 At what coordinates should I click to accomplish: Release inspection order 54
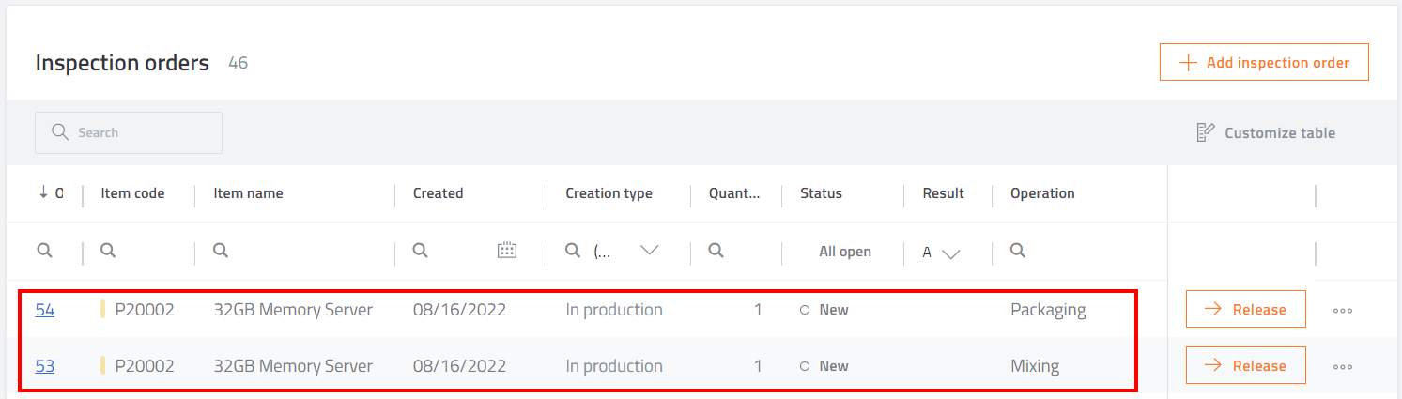pos(1245,309)
